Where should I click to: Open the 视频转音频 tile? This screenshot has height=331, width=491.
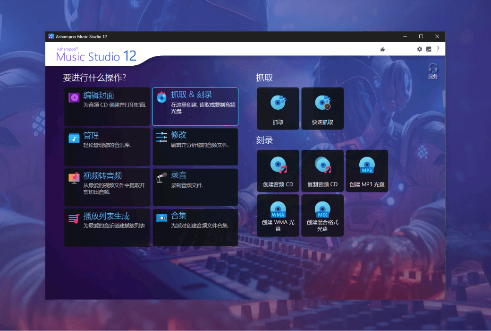point(107,187)
